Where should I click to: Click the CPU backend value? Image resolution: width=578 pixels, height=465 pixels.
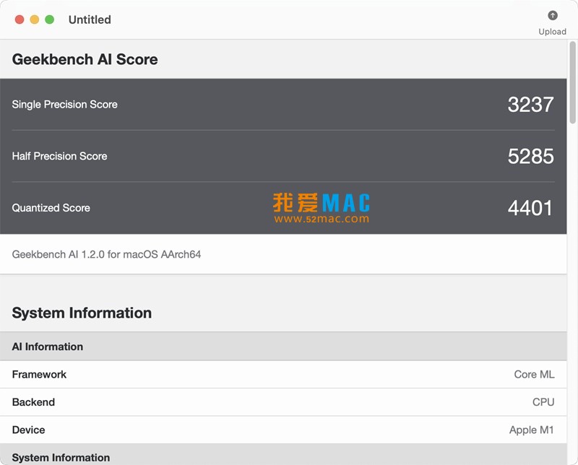[x=543, y=402]
